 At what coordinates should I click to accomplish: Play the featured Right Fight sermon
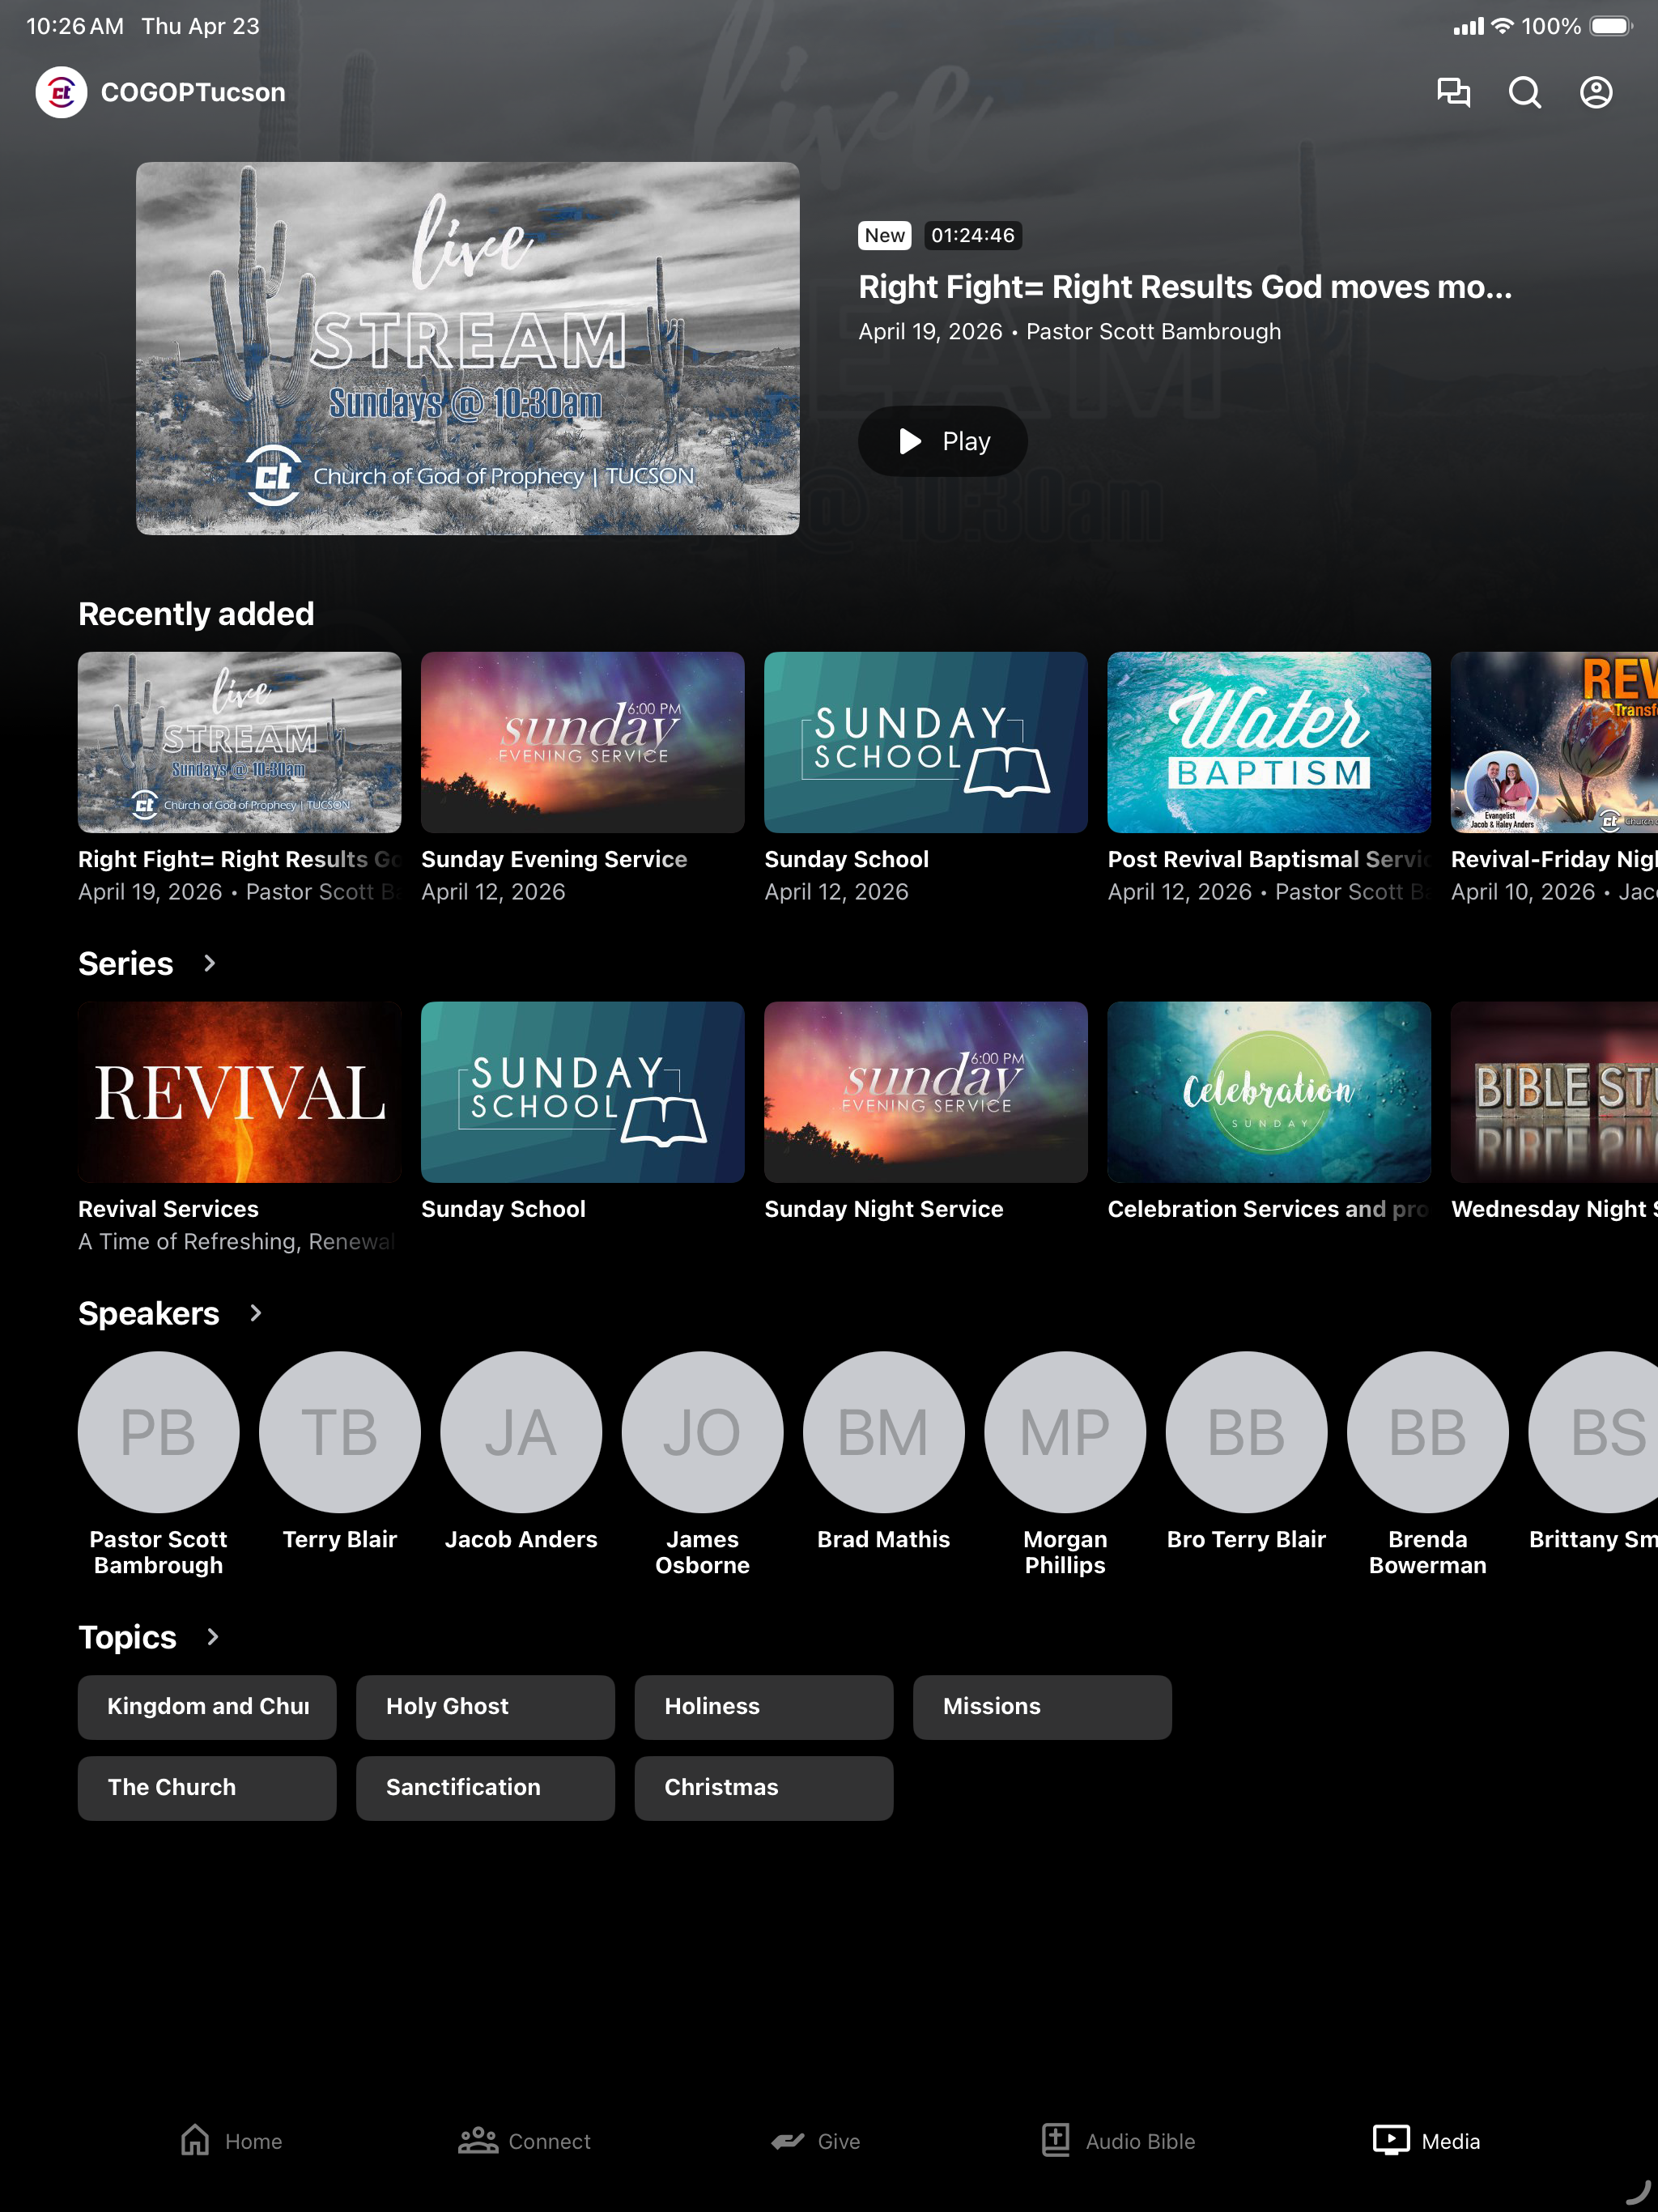click(942, 441)
